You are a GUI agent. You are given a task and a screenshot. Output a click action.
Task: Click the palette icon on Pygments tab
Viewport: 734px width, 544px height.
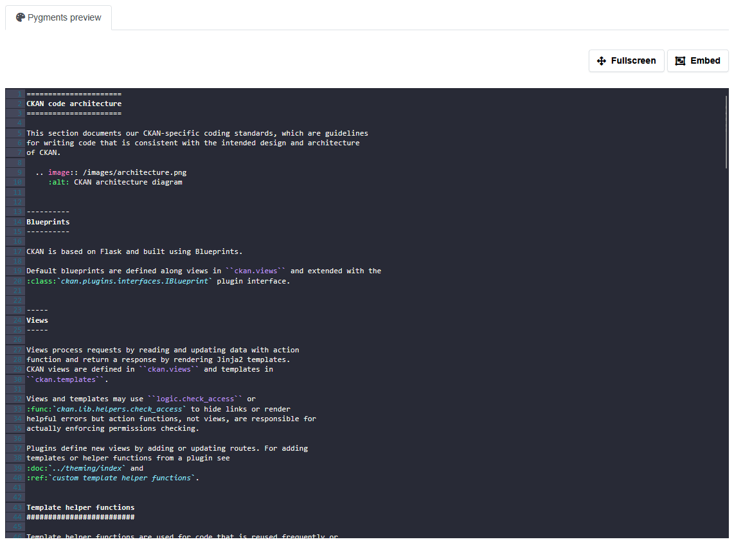click(20, 17)
